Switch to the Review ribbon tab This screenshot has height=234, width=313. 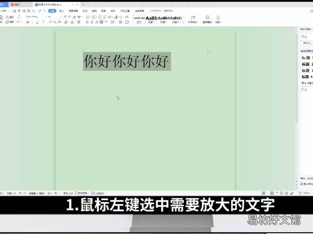94,11
